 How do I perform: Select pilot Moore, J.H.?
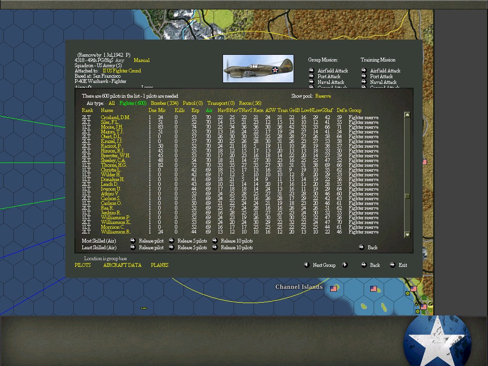(x=112, y=127)
